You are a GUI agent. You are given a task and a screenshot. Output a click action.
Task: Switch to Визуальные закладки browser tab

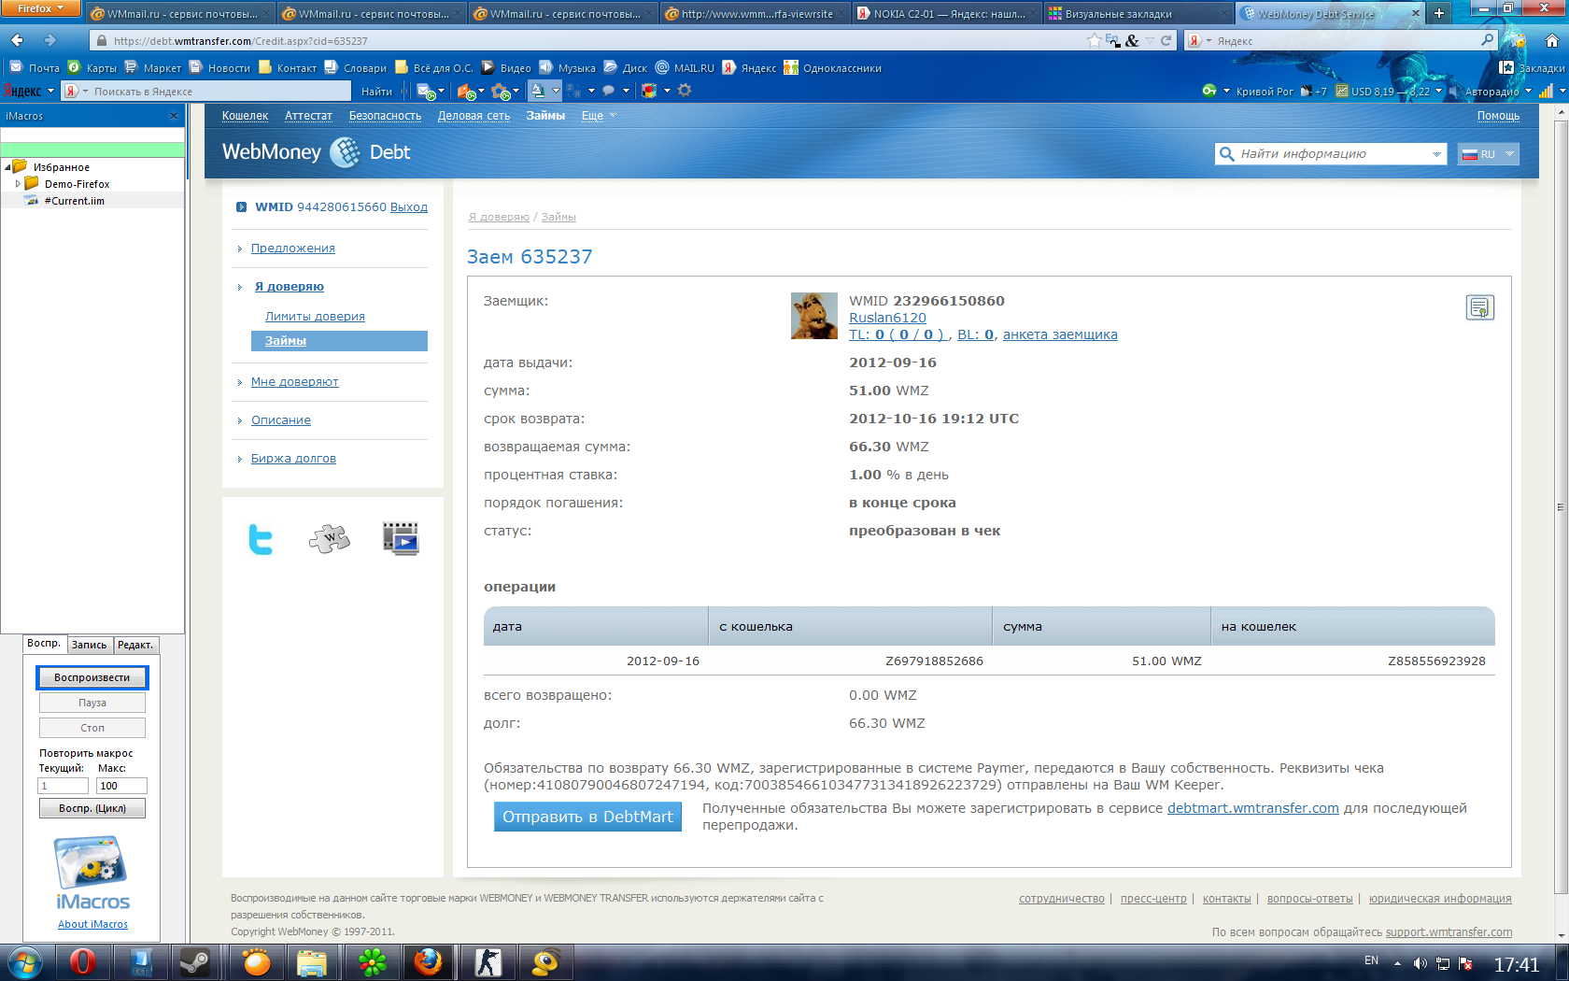coord(1138,13)
